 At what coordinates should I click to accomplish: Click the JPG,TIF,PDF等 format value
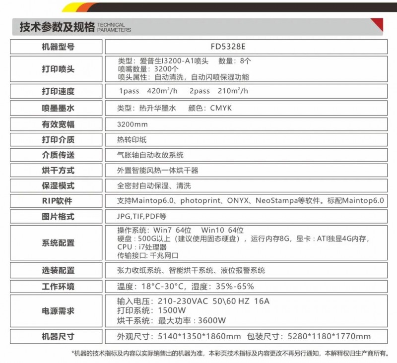tap(141, 217)
